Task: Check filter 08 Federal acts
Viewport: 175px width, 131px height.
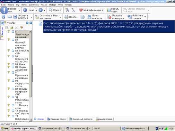Action: pyautogui.click(x=13, y=81)
